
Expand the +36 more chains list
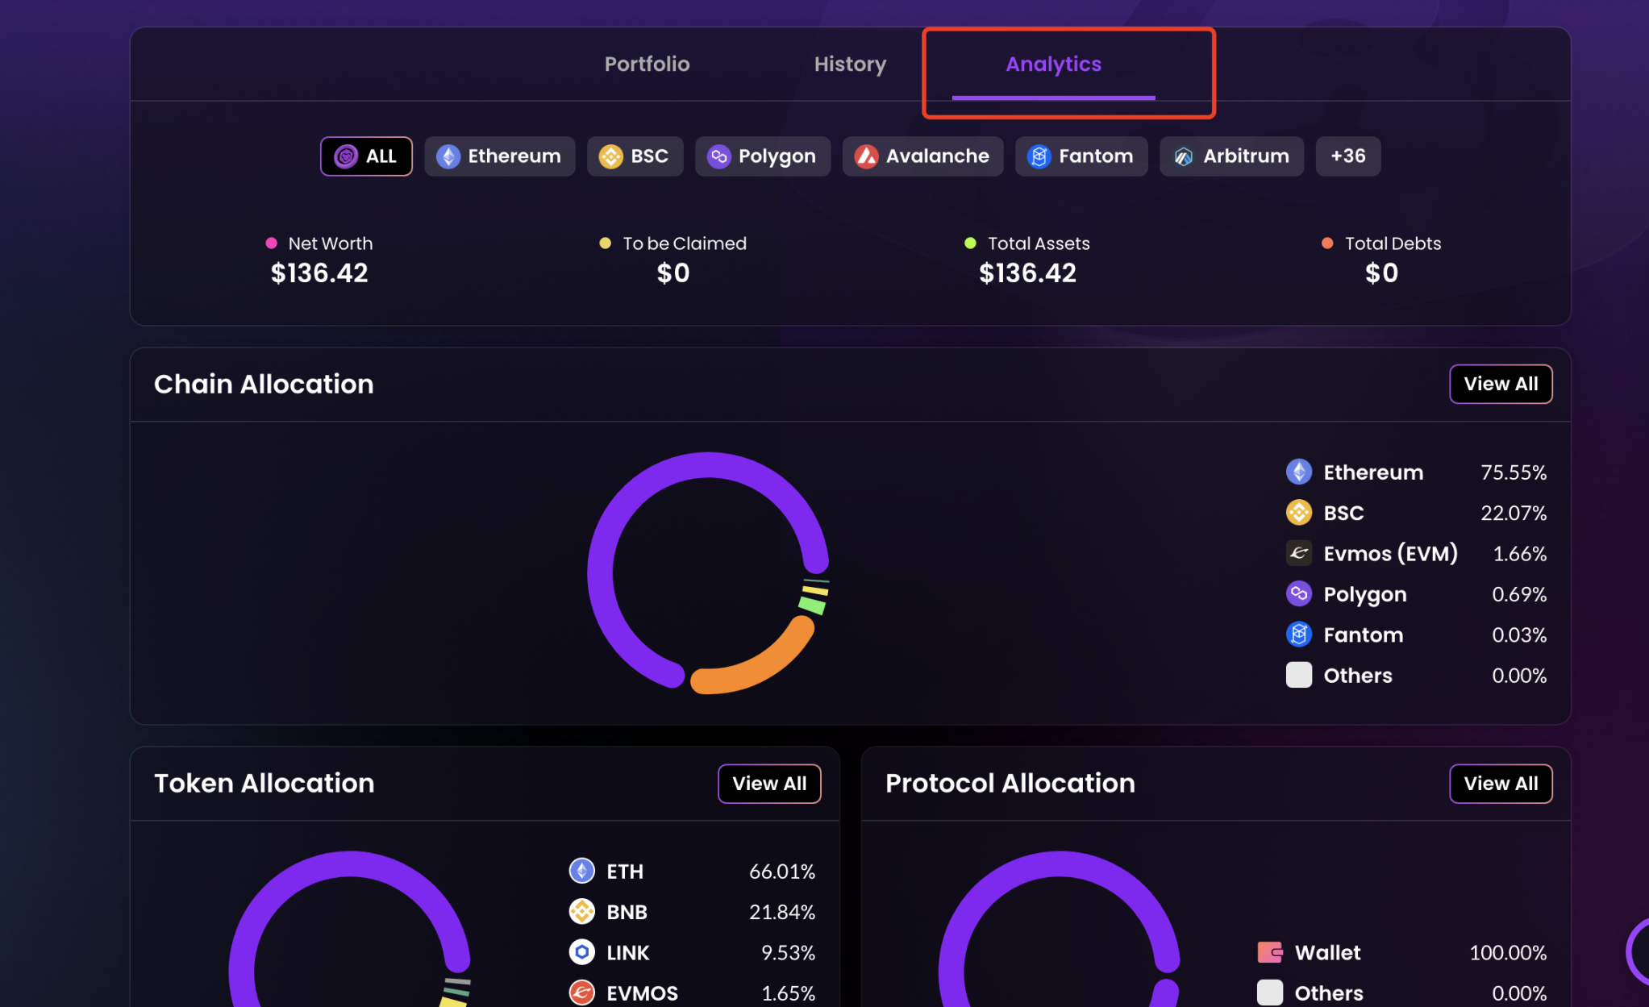point(1347,156)
